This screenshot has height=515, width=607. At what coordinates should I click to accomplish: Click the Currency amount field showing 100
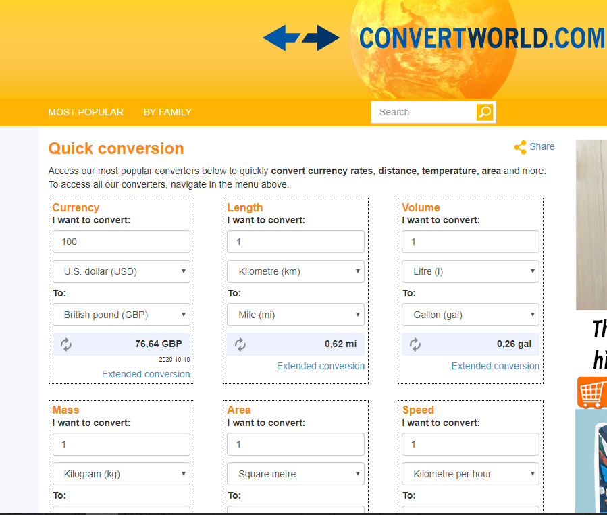click(122, 242)
